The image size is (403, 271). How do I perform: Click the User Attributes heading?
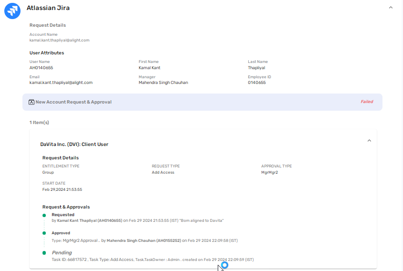coord(47,53)
